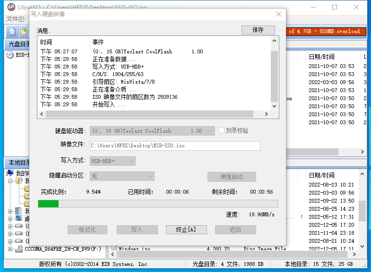The width and height of the screenshot is (371, 272).
Task: Click status bar 光盘目录: 4 文件, 1988 KB
Action: point(228,264)
